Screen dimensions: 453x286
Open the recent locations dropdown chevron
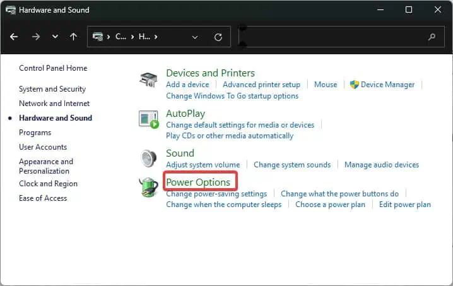point(55,37)
